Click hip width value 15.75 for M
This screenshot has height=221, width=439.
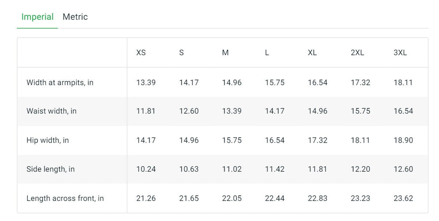[x=232, y=140]
